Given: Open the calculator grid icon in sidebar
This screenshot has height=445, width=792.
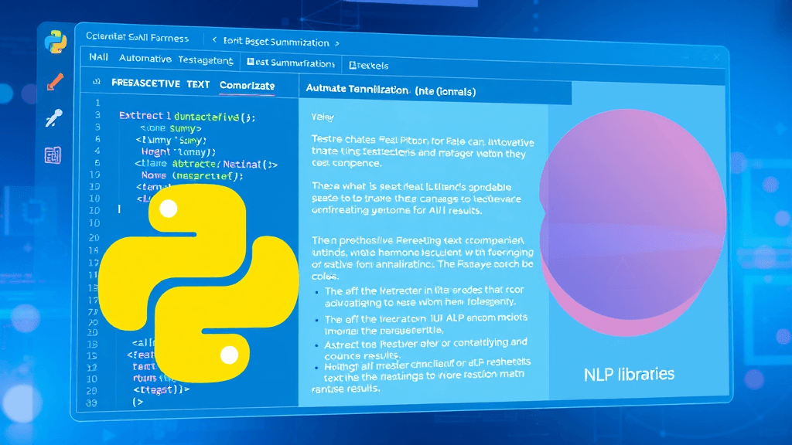Looking at the screenshot, I should (53, 155).
